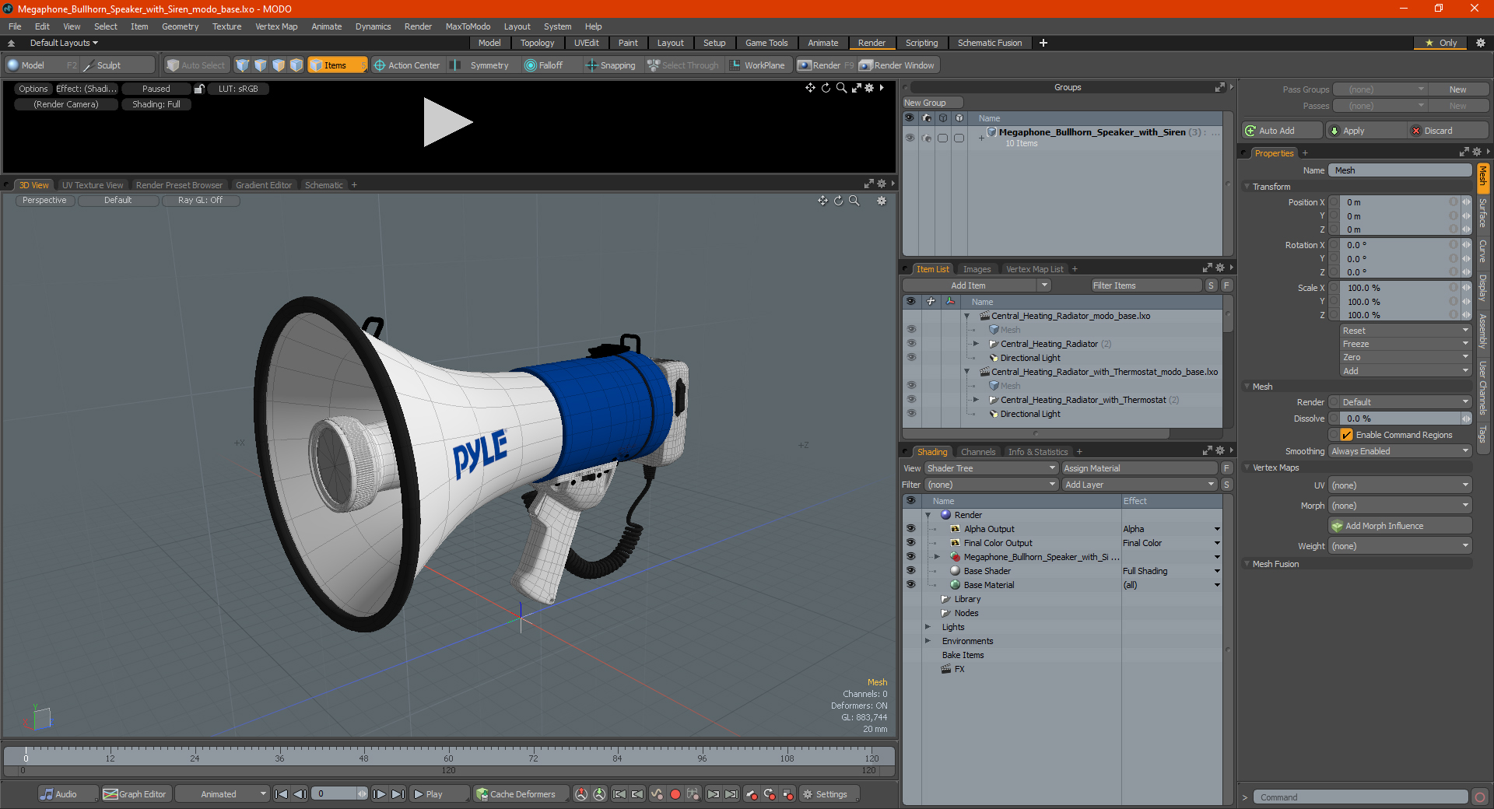
Task: Toggle visibility of Base Material layer
Action: [x=910, y=584]
